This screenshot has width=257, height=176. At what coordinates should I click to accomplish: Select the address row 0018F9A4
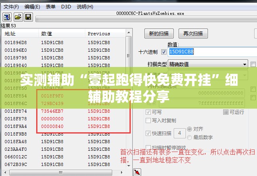coord(64,126)
